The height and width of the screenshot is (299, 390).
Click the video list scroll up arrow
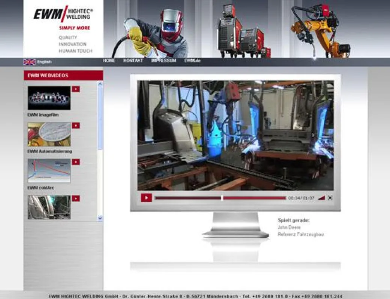100,84
